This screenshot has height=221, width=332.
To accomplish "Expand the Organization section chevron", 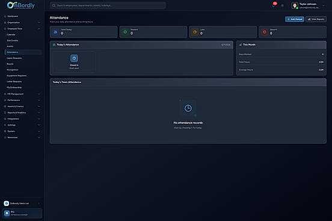I will (39, 22).
